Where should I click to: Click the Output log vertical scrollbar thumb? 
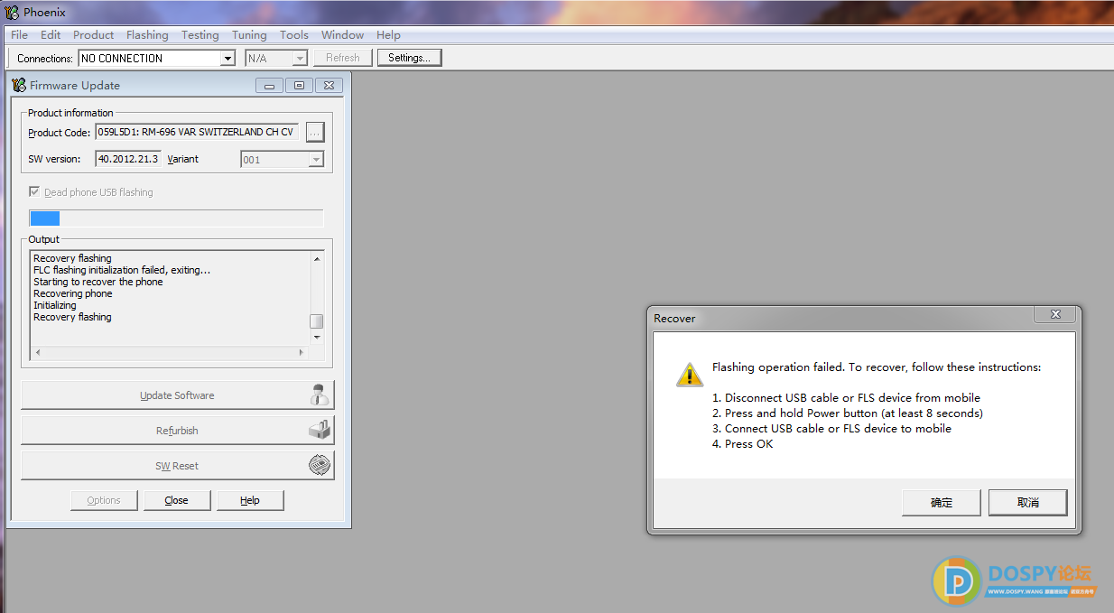316,321
